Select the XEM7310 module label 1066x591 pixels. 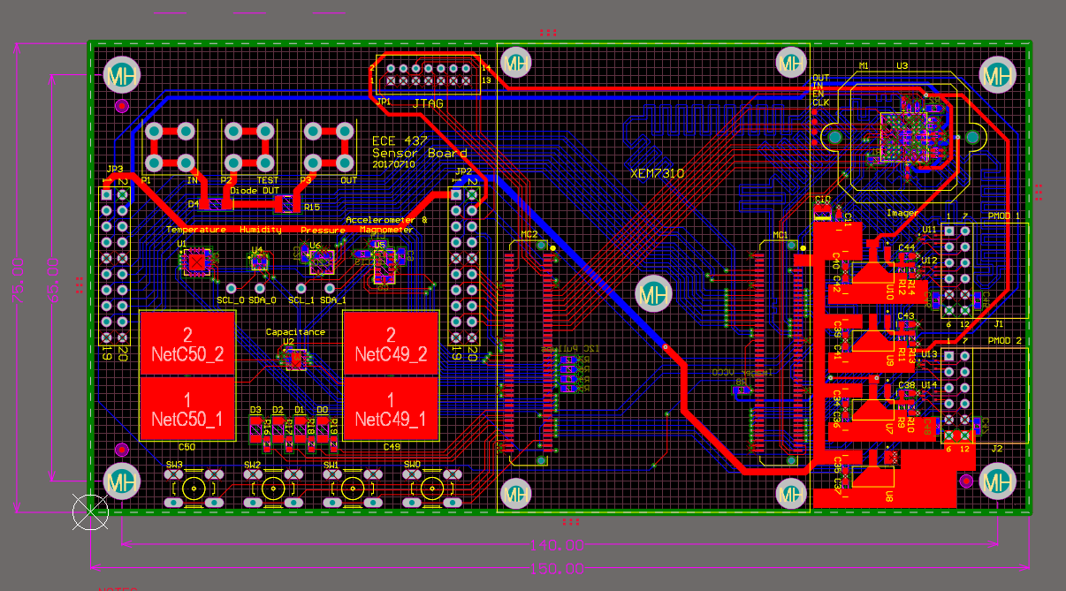[656, 174]
